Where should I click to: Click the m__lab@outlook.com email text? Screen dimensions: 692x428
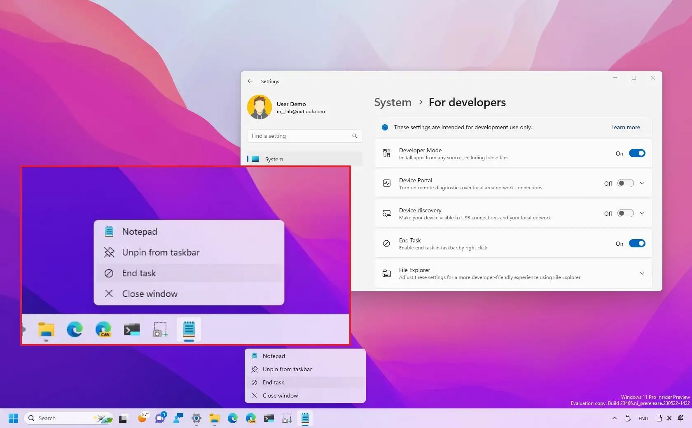click(301, 112)
